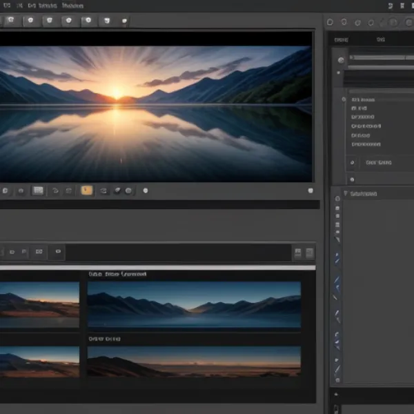Open the first menu in the top menu bar
Image resolution: width=414 pixels, height=414 pixels.
[6, 5]
